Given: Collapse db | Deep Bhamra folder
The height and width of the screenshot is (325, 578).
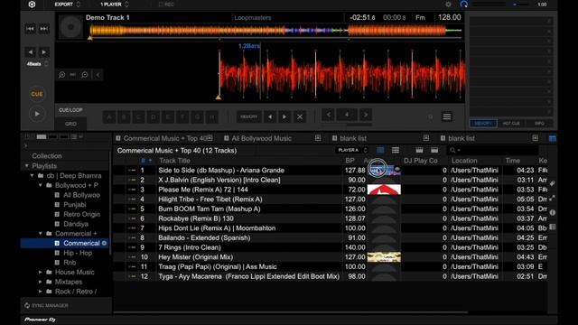Looking at the screenshot, I should pos(33,176).
